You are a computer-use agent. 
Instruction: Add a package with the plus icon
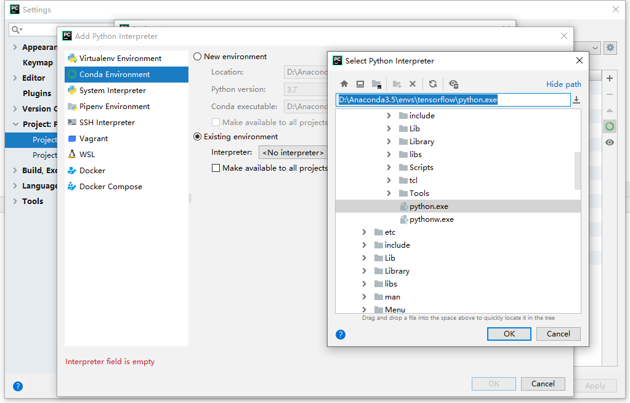(610, 78)
